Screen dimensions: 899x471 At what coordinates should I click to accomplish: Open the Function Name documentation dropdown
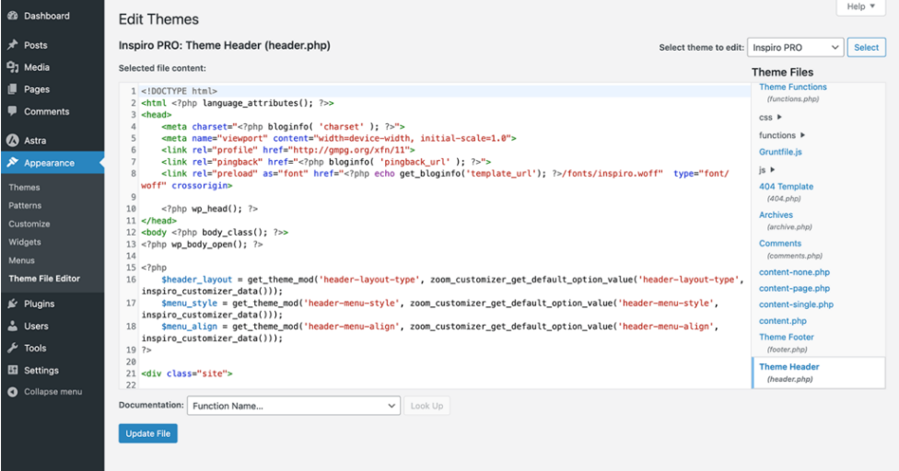pyautogui.click(x=294, y=406)
